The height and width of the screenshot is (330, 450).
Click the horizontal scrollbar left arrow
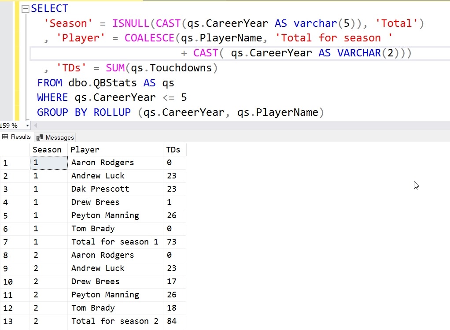coord(36,126)
